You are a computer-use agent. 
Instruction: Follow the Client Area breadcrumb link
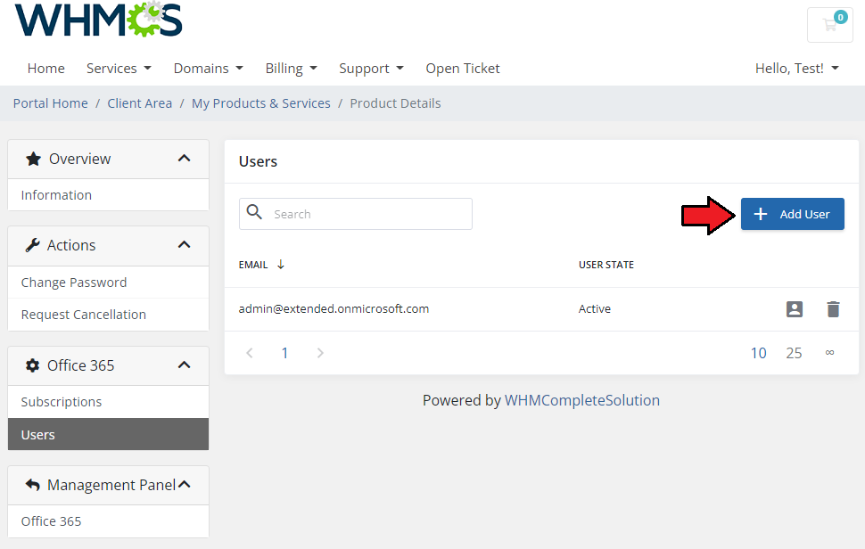[140, 103]
